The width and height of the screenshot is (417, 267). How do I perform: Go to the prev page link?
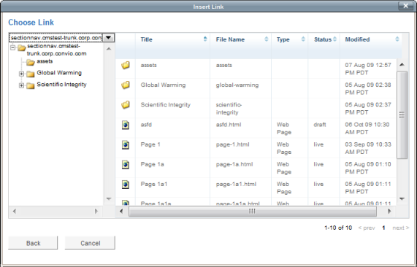(x=367, y=228)
